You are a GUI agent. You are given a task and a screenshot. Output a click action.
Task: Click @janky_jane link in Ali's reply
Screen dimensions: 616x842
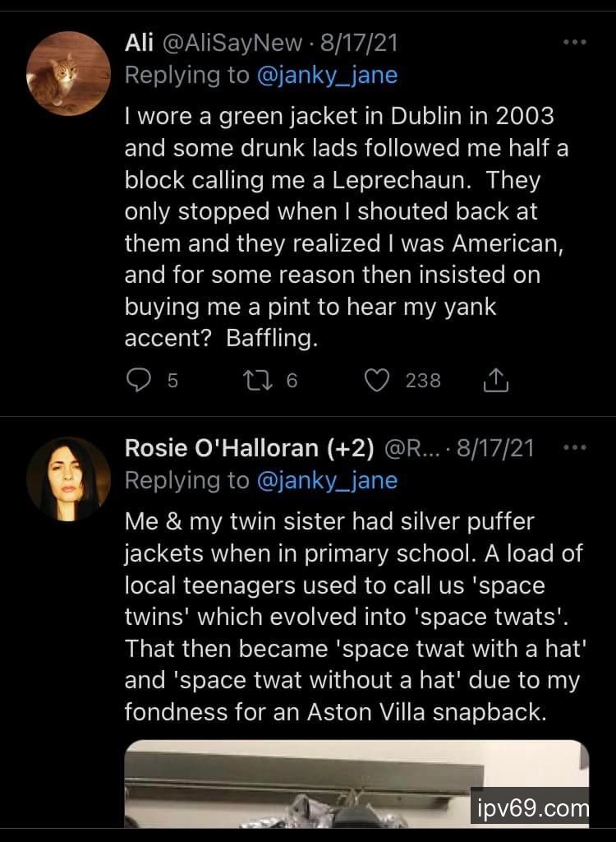(x=327, y=76)
